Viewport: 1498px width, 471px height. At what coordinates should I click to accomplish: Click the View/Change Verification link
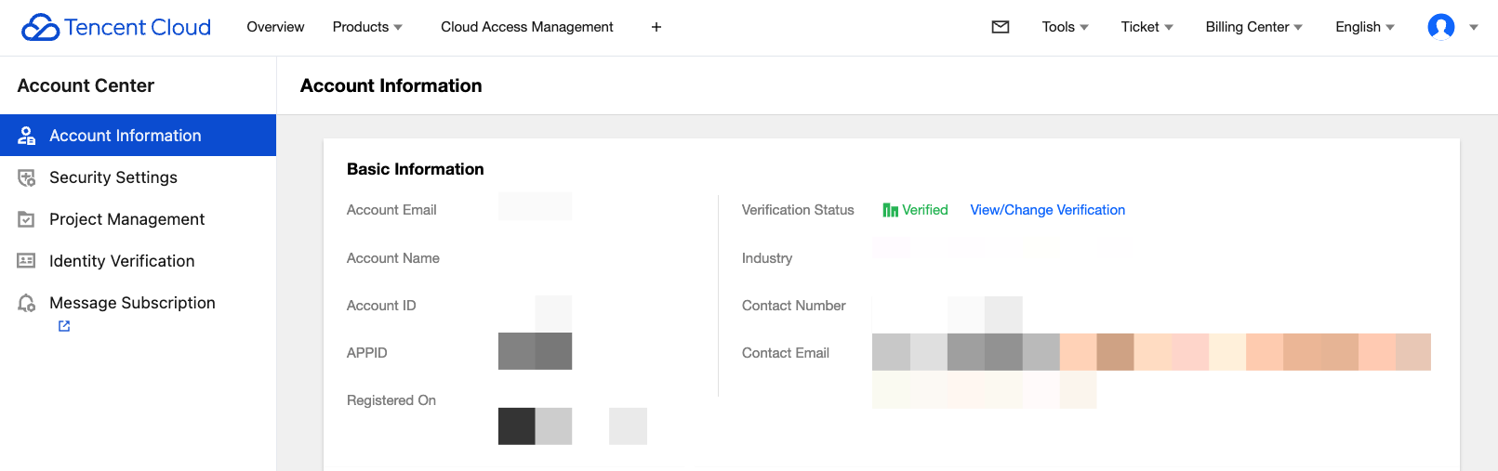[x=1047, y=210]
